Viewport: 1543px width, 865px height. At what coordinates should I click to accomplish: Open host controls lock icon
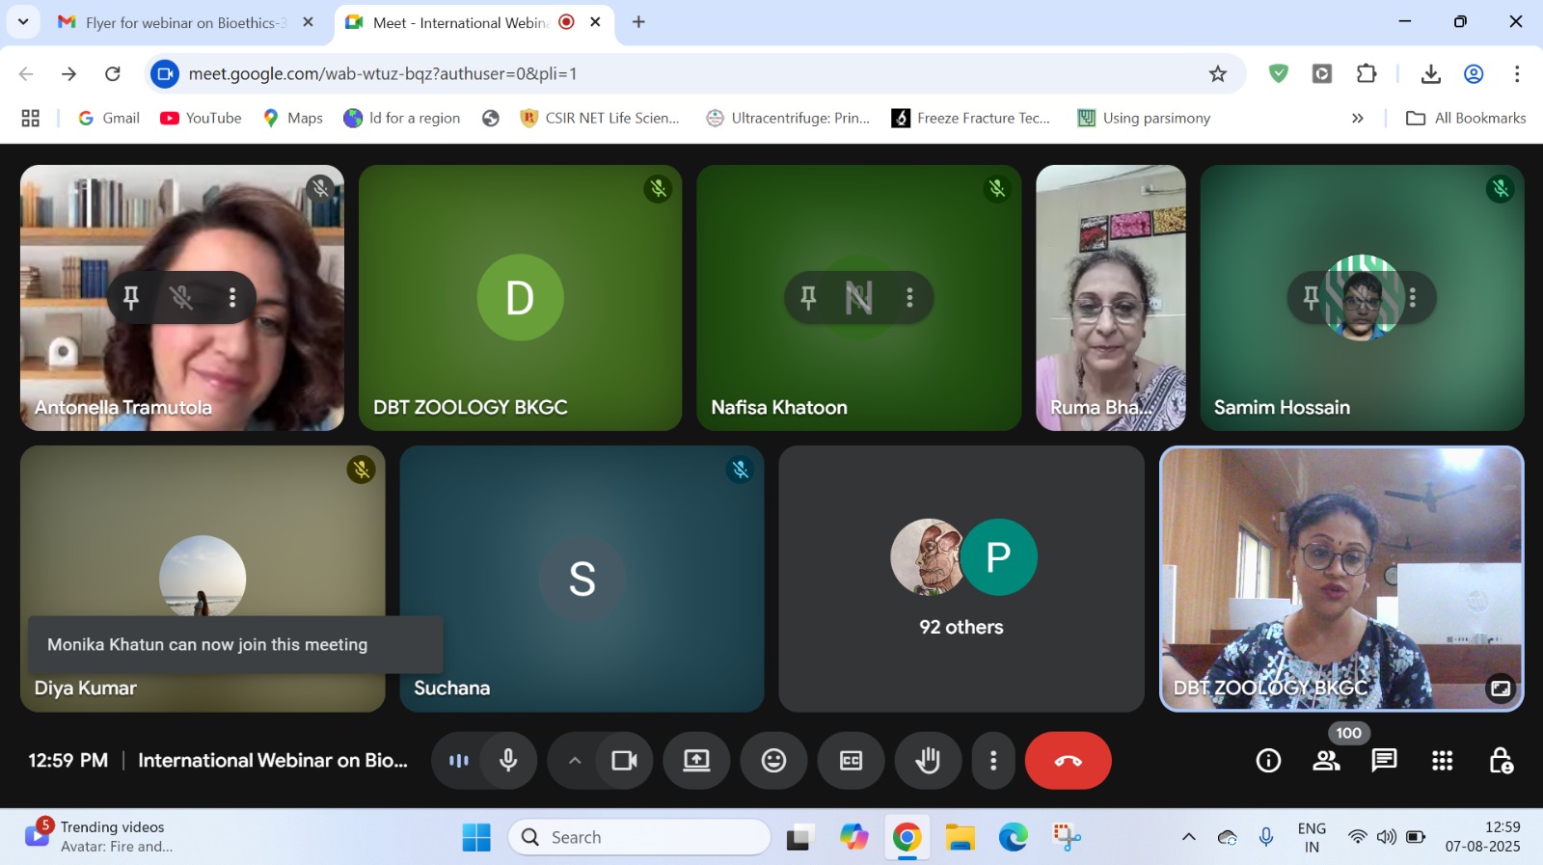[1501, 761]
